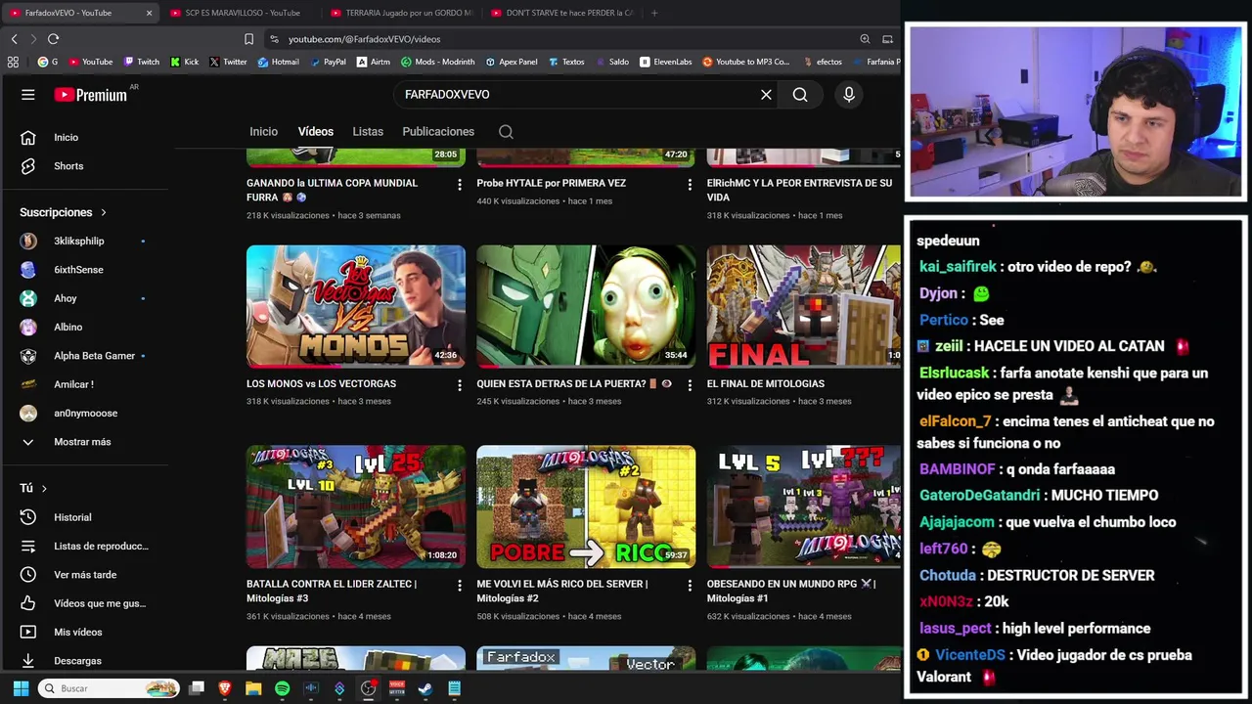Open the Kick bookmark

click(x=185, y=62)
